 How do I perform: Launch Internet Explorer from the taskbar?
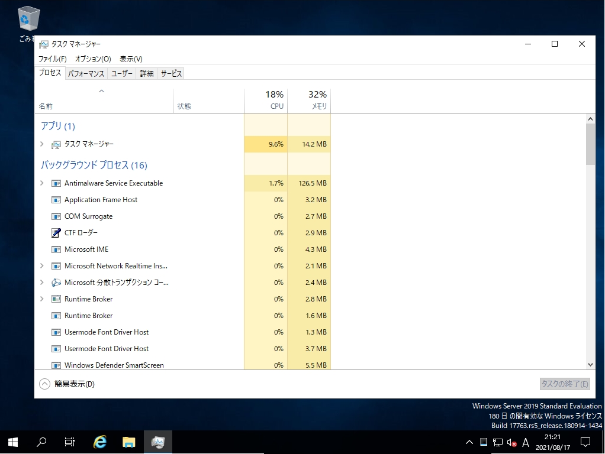[100, 442]
